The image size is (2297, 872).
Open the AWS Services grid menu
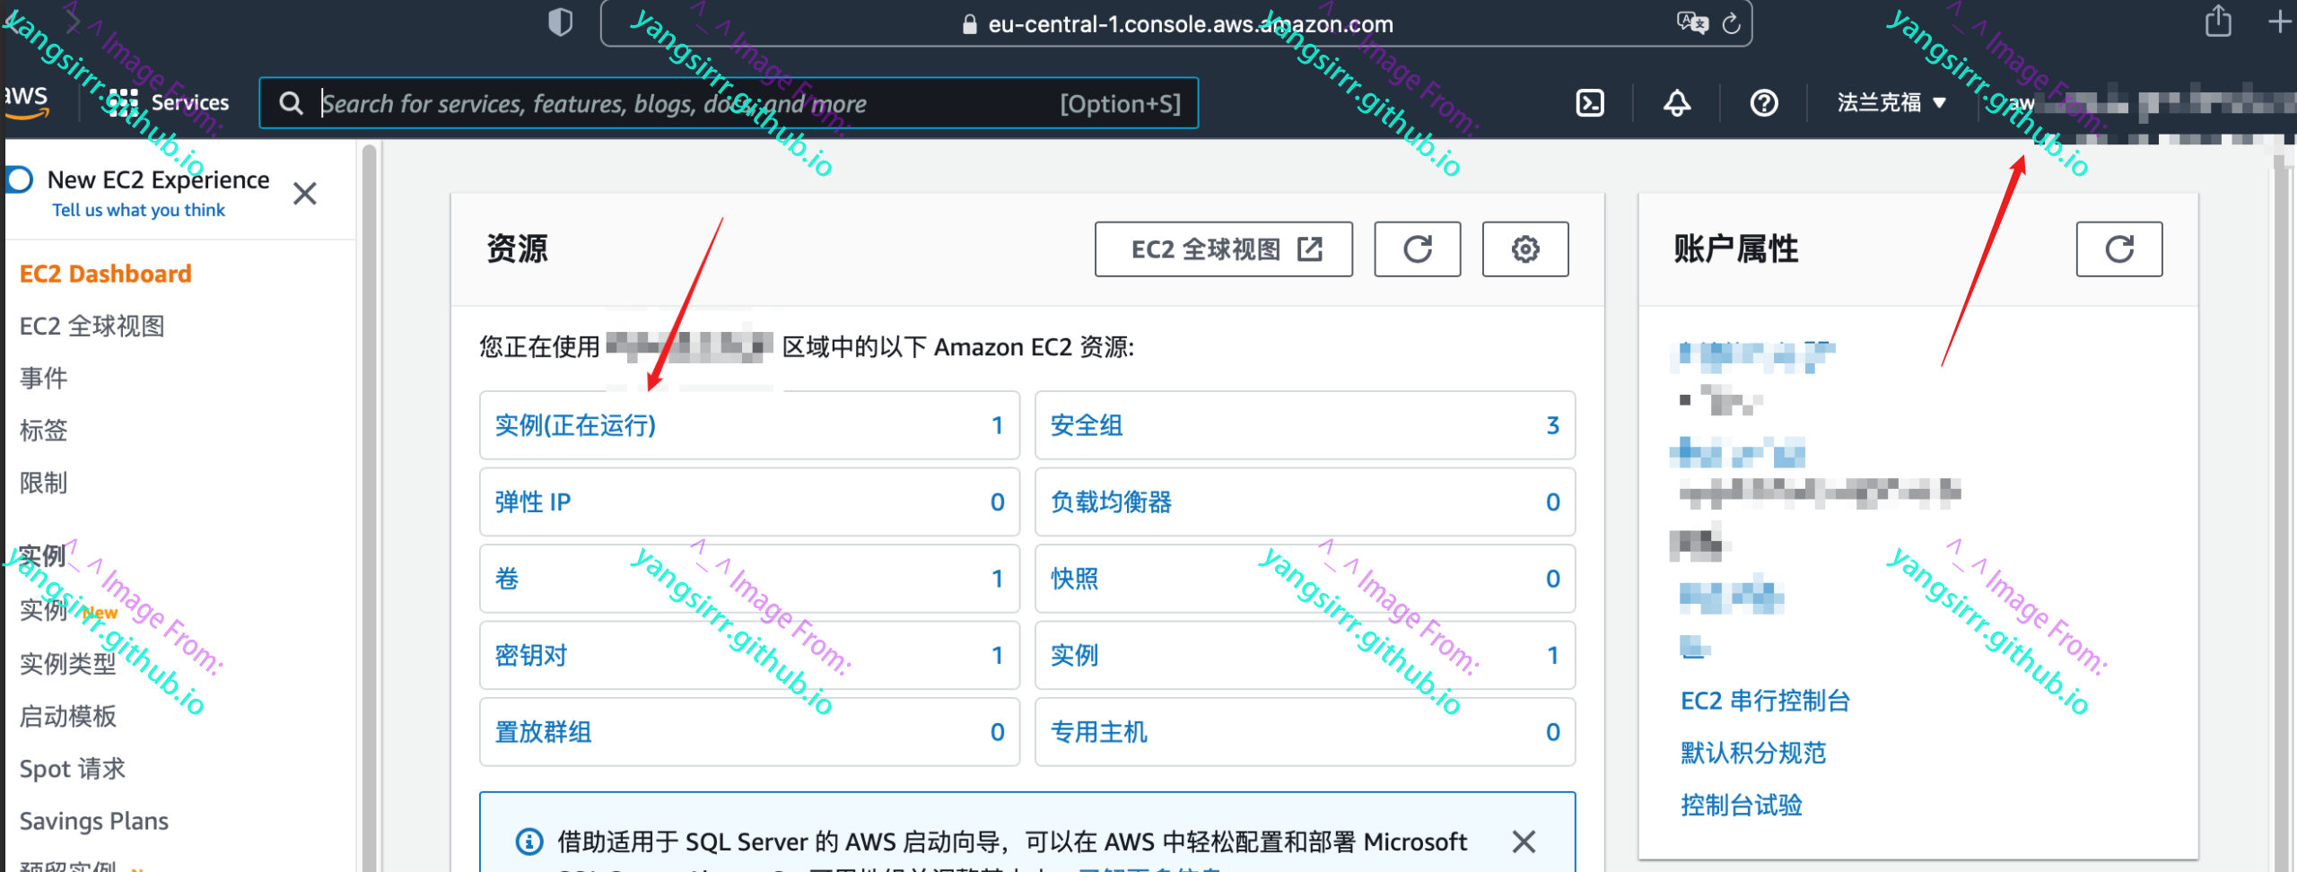tap(168, 102)
